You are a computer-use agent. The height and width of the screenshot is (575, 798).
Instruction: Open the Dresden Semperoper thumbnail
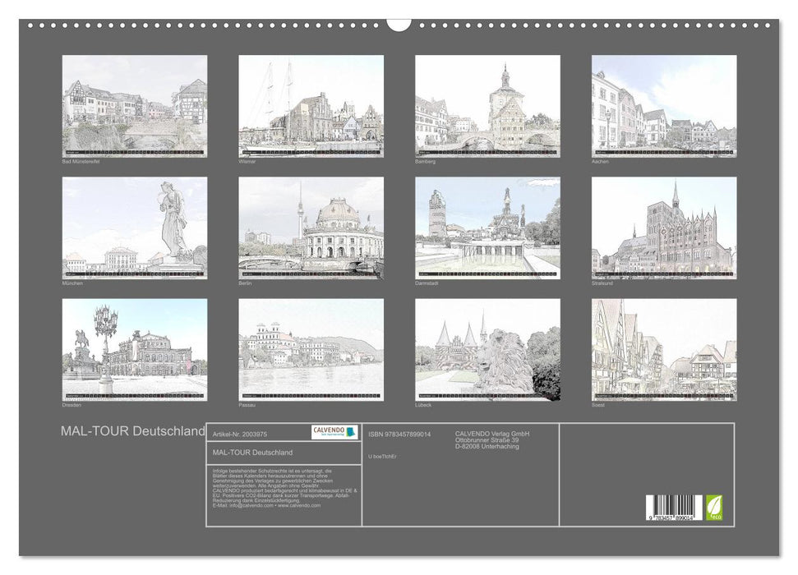click(x=135, y=349)
